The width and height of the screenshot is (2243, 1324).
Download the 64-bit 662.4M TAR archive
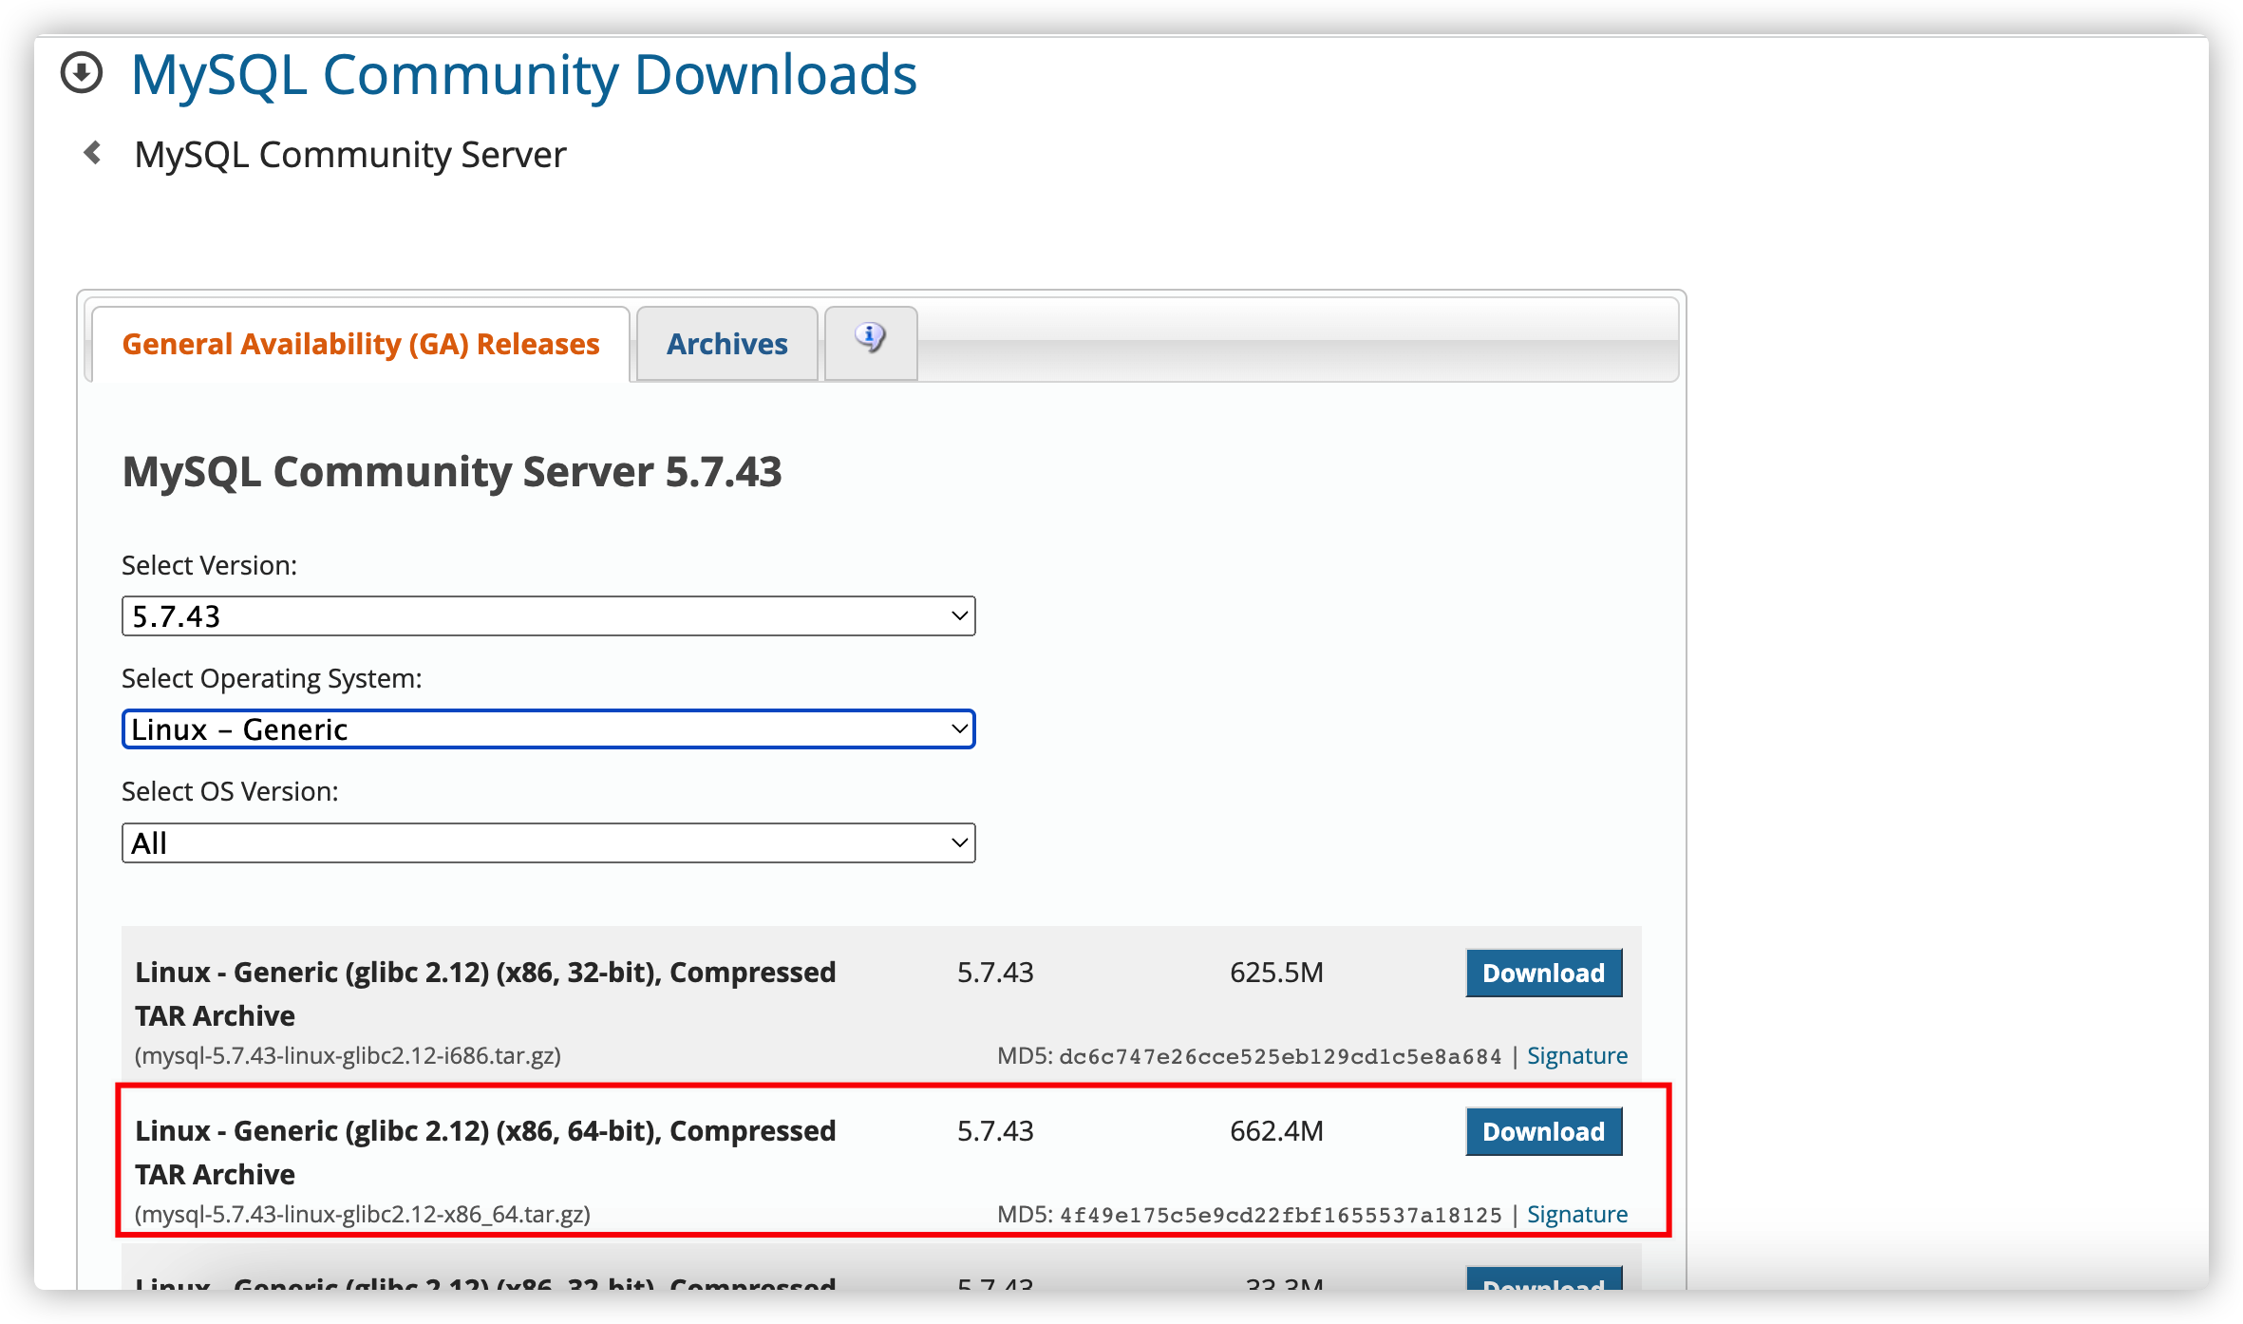1544,1131
